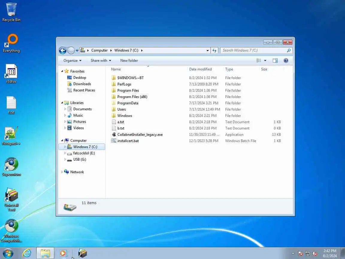This screenshot has height=259, width=345.
Task: Launch the Everything desktop shortcut
Action: [x=11, y=43]
